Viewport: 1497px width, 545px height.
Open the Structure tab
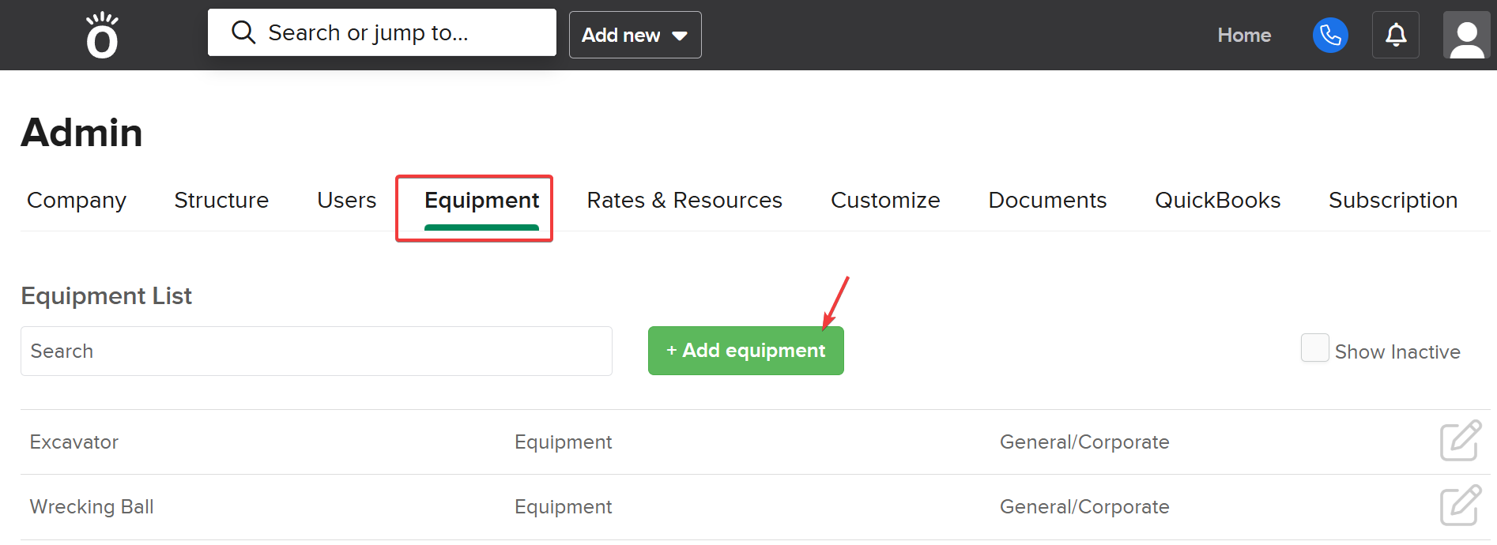click(221, 201)
